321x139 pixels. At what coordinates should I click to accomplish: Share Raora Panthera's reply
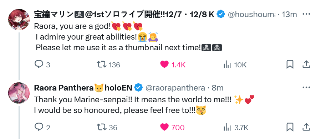(306, 127)
